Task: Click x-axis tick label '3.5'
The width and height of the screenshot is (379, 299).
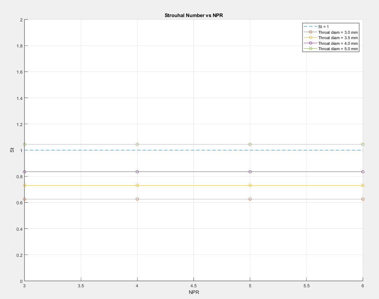Action: [x=81, y=286]
